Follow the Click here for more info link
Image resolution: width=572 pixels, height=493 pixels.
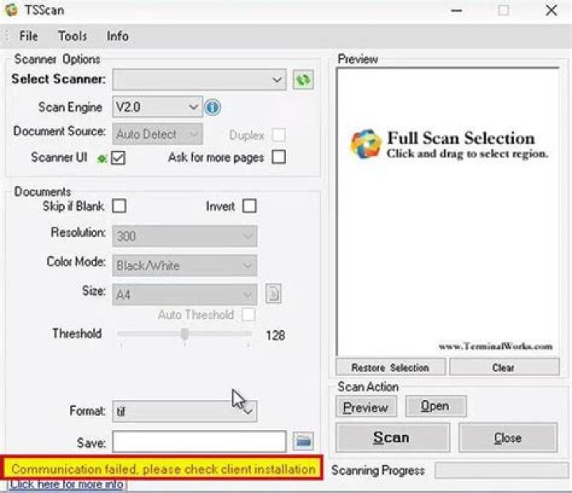tap(67, 484)
